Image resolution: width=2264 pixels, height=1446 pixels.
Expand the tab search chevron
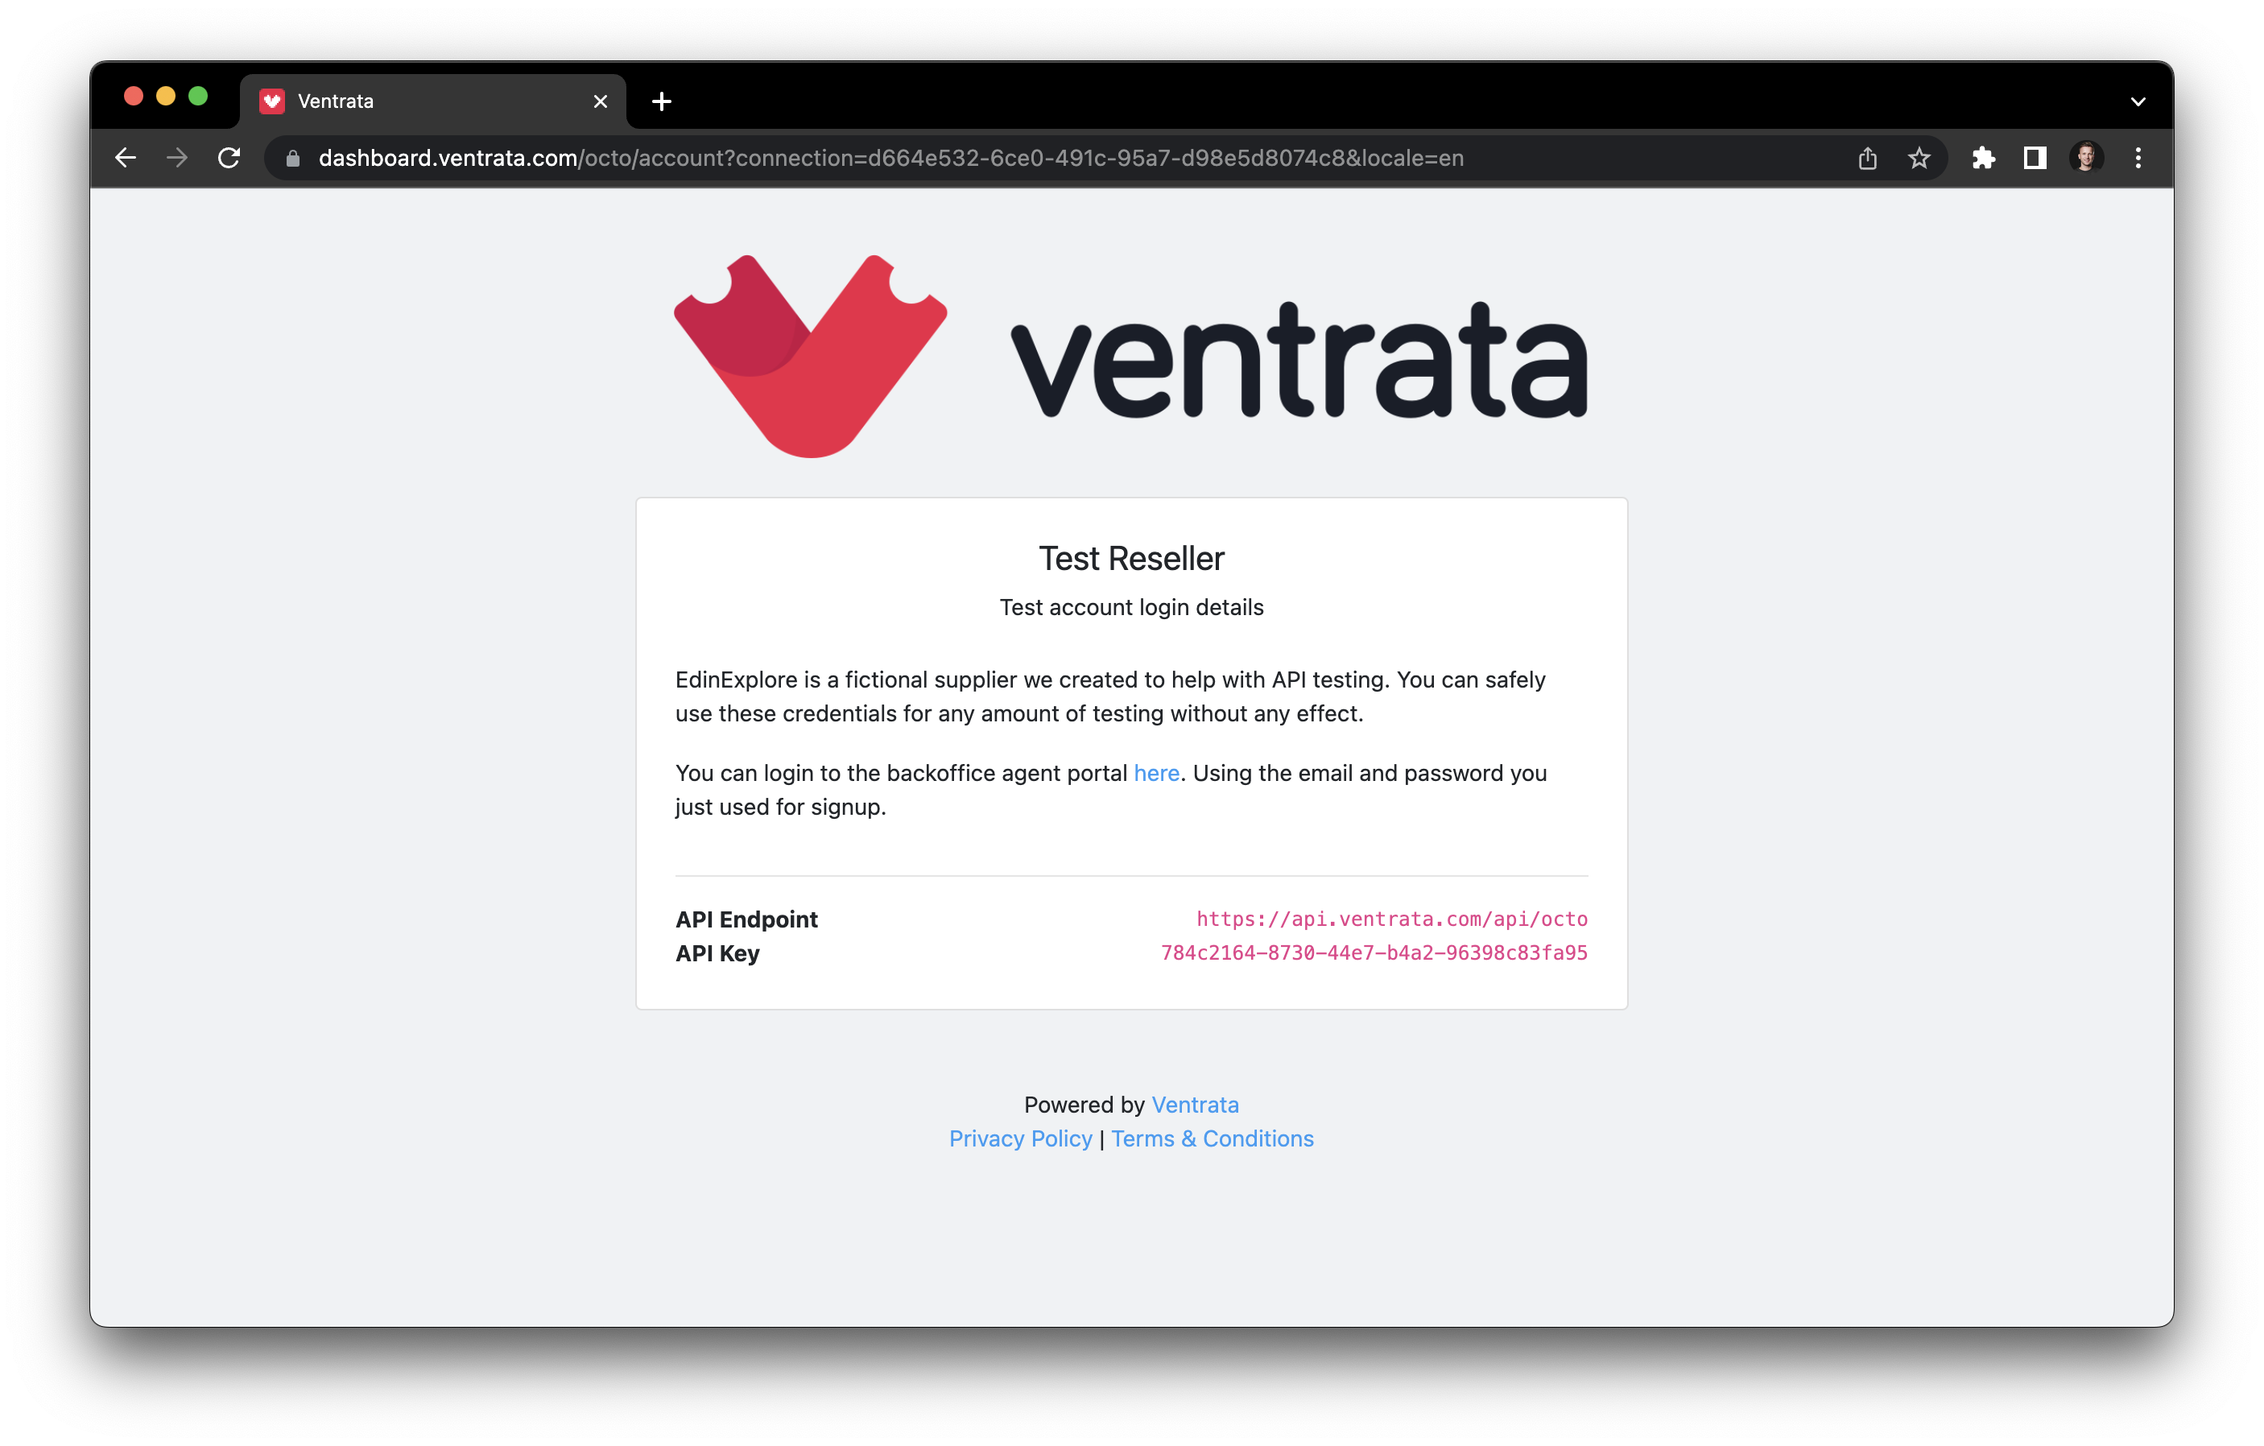pyautogui.click(x=2138, y=101)
